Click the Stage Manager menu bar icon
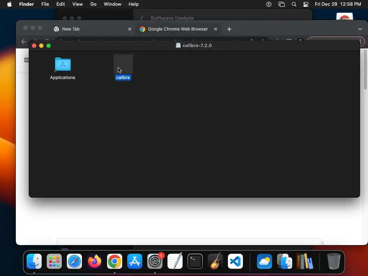368x276 pixels. click(x=281, y=4)
